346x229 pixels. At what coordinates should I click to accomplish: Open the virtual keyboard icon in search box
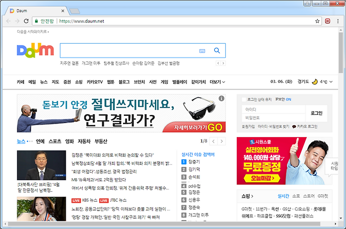(x=202, y=51)
